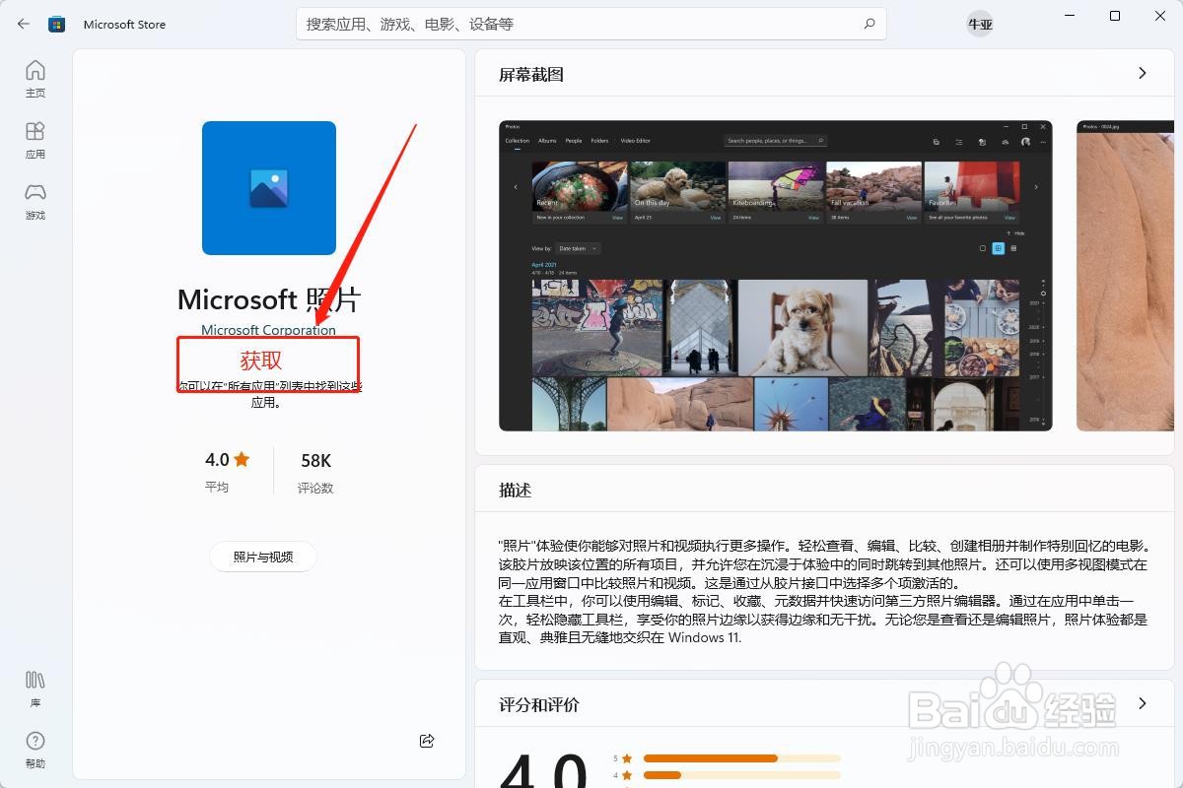Open the 游戏 games section
The width and height of the screenshot is (1183, 788).
point(35,201)
